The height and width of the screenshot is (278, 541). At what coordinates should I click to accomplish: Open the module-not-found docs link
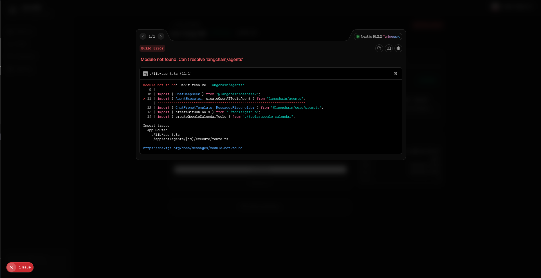(193, 148)
